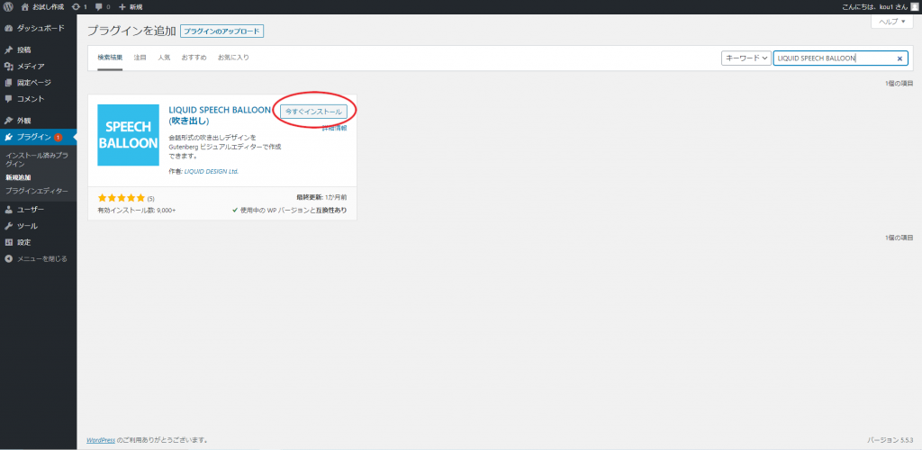
Task: Switch to the Favorites plugins tab
Action: click(233, 57)
